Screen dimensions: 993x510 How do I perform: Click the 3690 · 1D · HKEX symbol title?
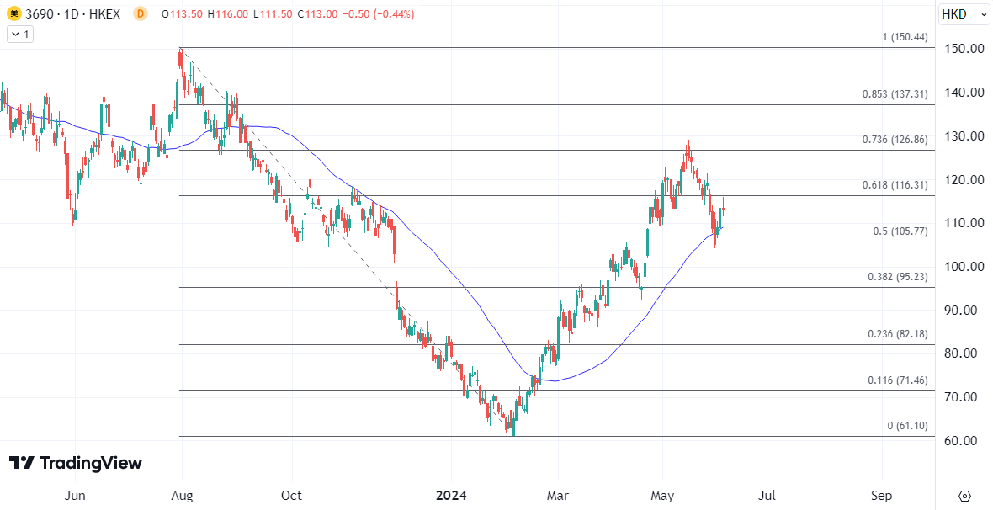click(74, 14)
